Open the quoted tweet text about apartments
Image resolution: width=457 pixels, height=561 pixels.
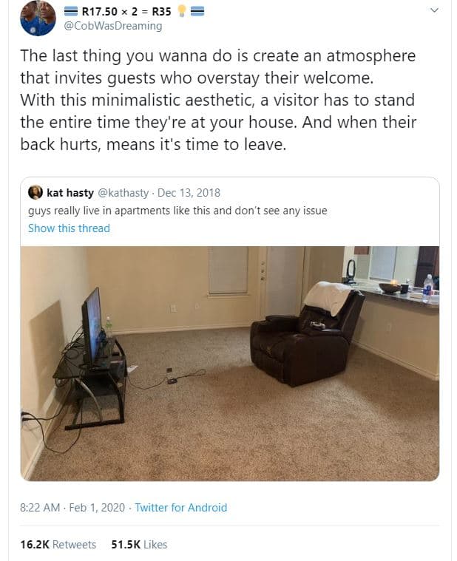[x=177, y=211]
